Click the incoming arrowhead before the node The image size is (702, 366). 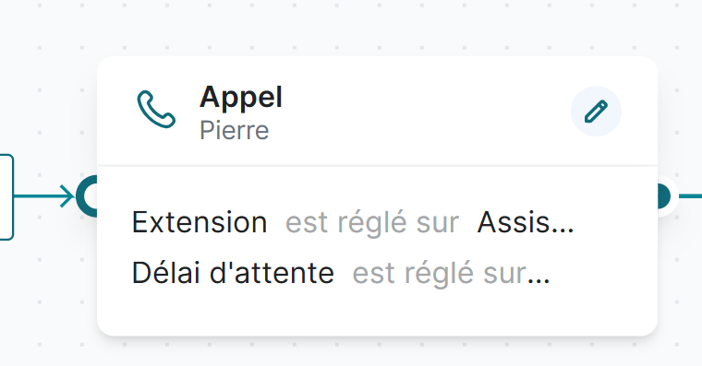pyautogui.click(x=67, y=196)
